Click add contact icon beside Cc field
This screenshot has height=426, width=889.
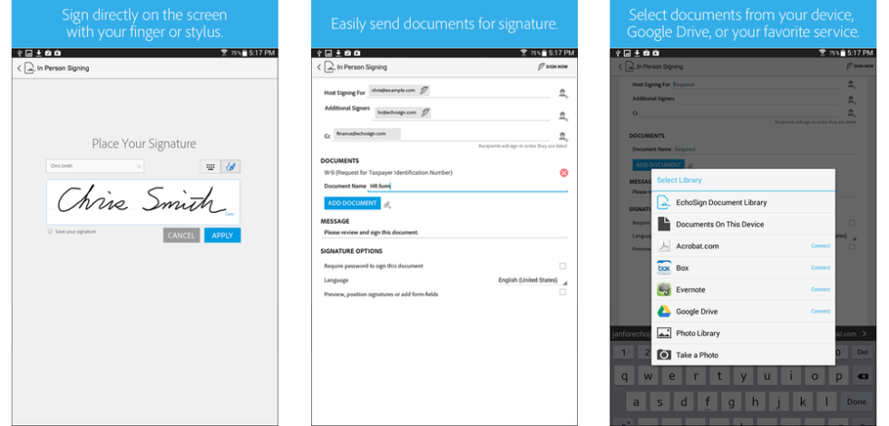coord(563,136)
